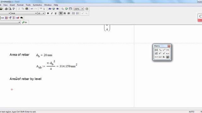Image resolution: width=202 pixels, height=113 pixels.
Task: Open the Arial font dropdown
Action: click(x=36, y=13)
